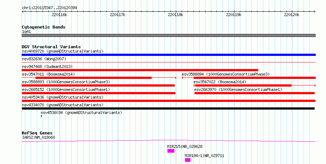Click the red esv2665152 variant bar
Screen dimensions: 326x164
[99, 93]
